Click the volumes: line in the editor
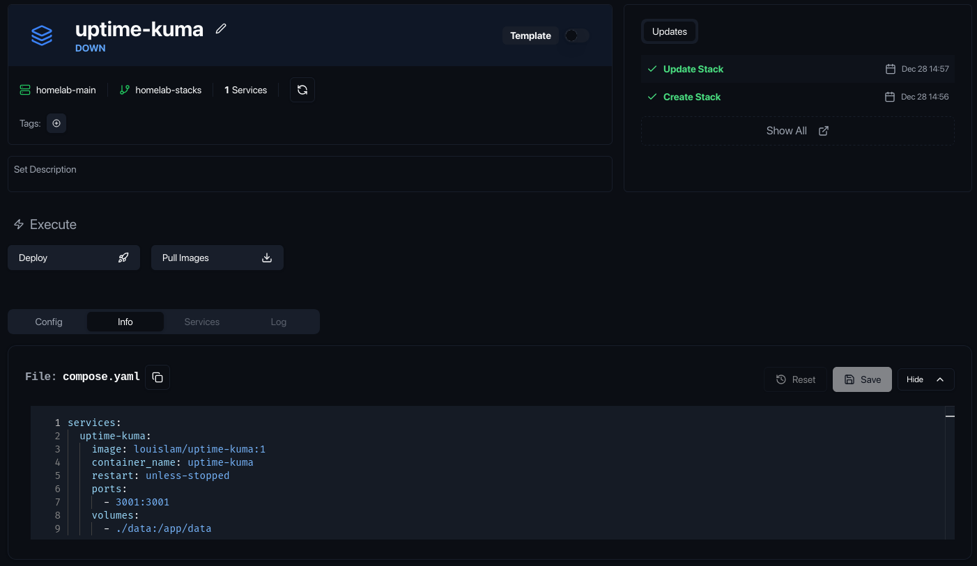 [x=115, y=515]
